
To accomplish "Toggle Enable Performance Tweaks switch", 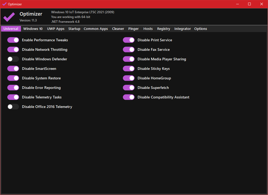I will (x=13, y=40).
